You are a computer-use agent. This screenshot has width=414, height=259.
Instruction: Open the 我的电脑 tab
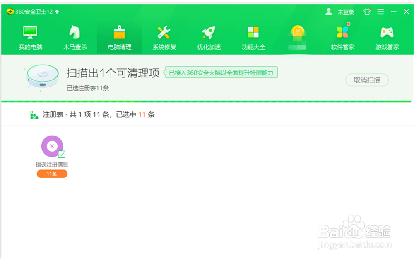30,38
